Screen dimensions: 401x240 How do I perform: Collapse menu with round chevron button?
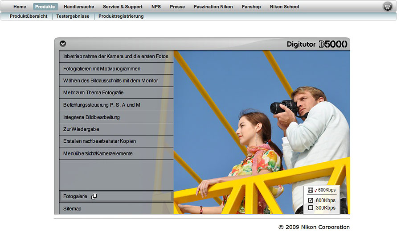pyautogui.click(x=63, y=44)
